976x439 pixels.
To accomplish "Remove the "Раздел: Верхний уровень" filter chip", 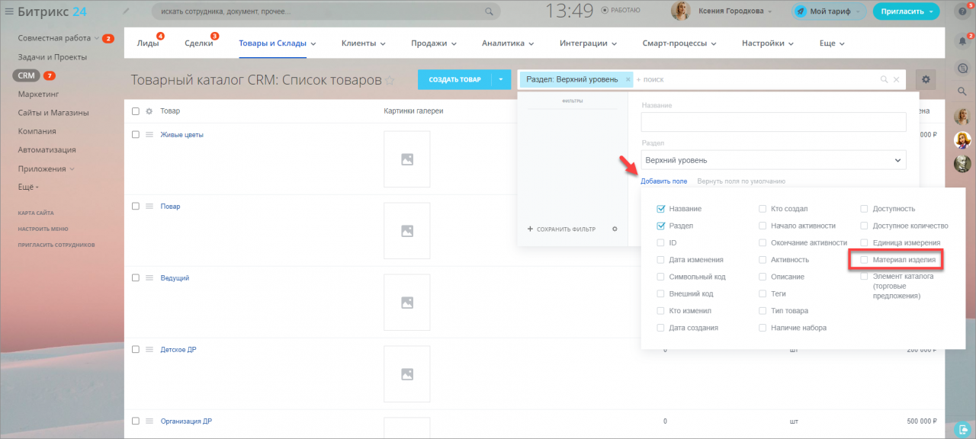I will 628,79.
